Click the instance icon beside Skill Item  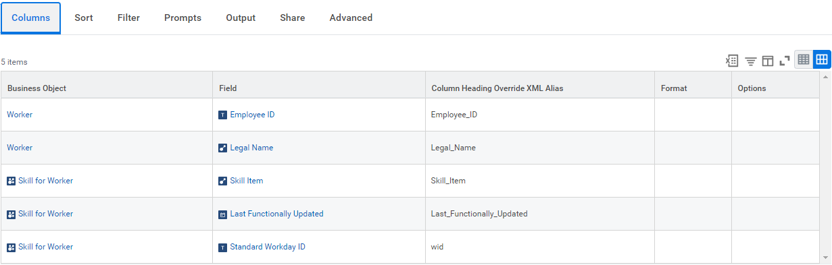(x=223, y=181)
